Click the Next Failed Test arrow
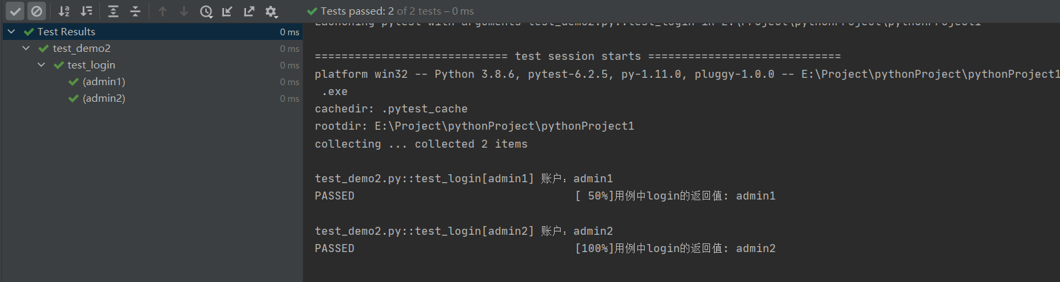This screenshot has width=1060, height=282. tap(184, 11)
